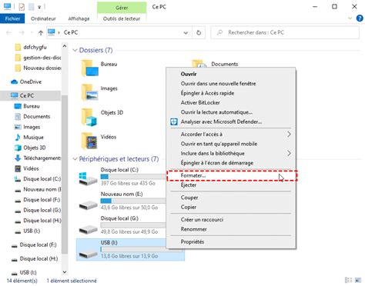
Task: Choose Activer BitLocker
Action: point(231,102)
